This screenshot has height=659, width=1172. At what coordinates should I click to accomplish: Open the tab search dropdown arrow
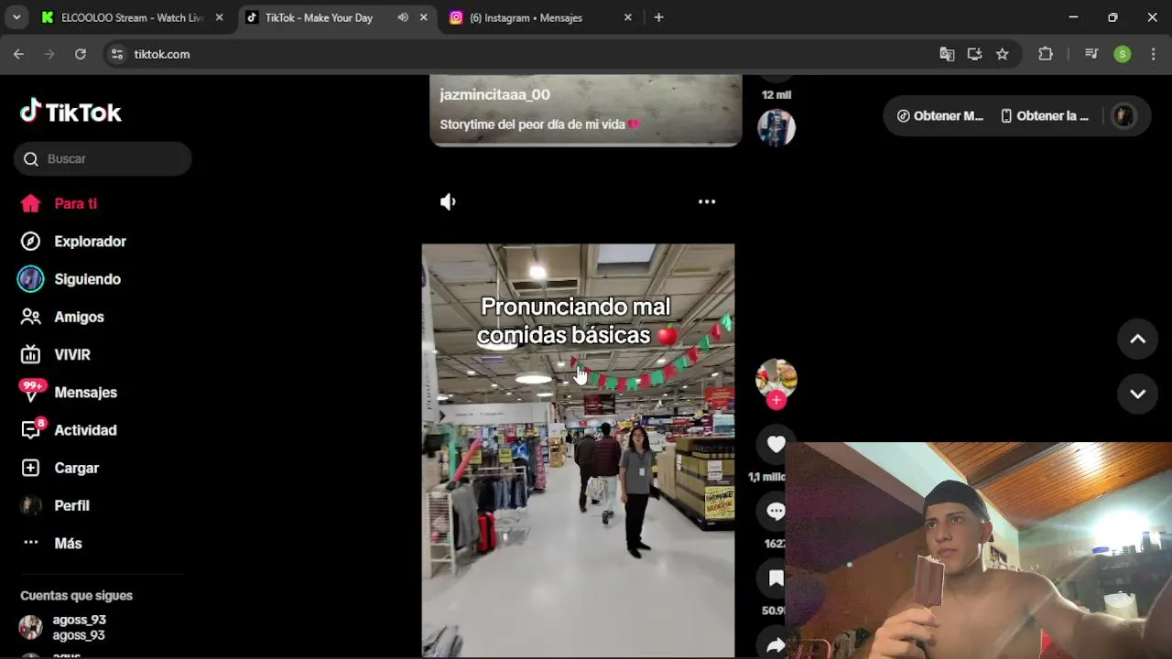coord(16,17)
